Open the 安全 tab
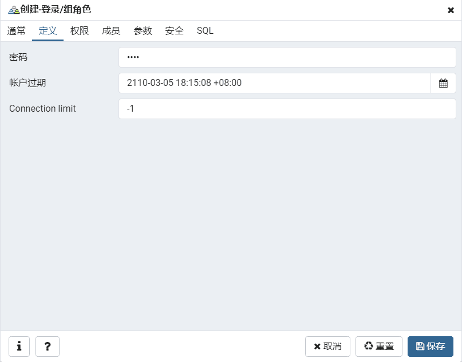This screenshot has height=362, width=462. click(174, 31)
